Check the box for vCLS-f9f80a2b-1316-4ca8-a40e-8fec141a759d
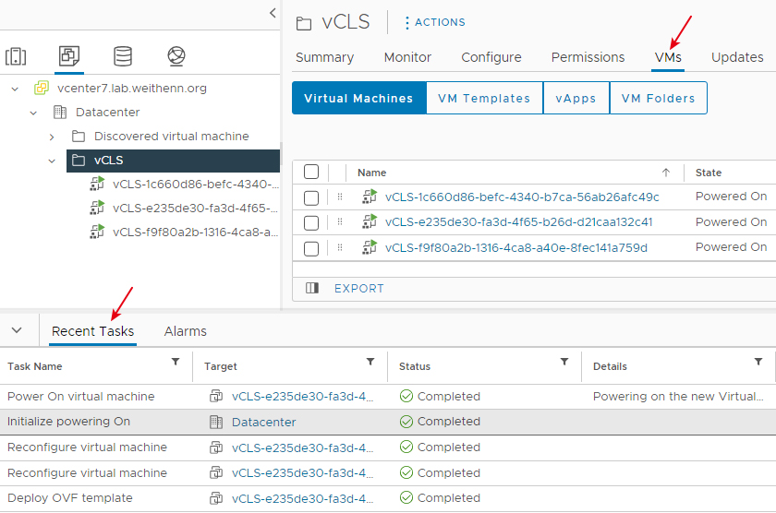 (x=311, y=248)
